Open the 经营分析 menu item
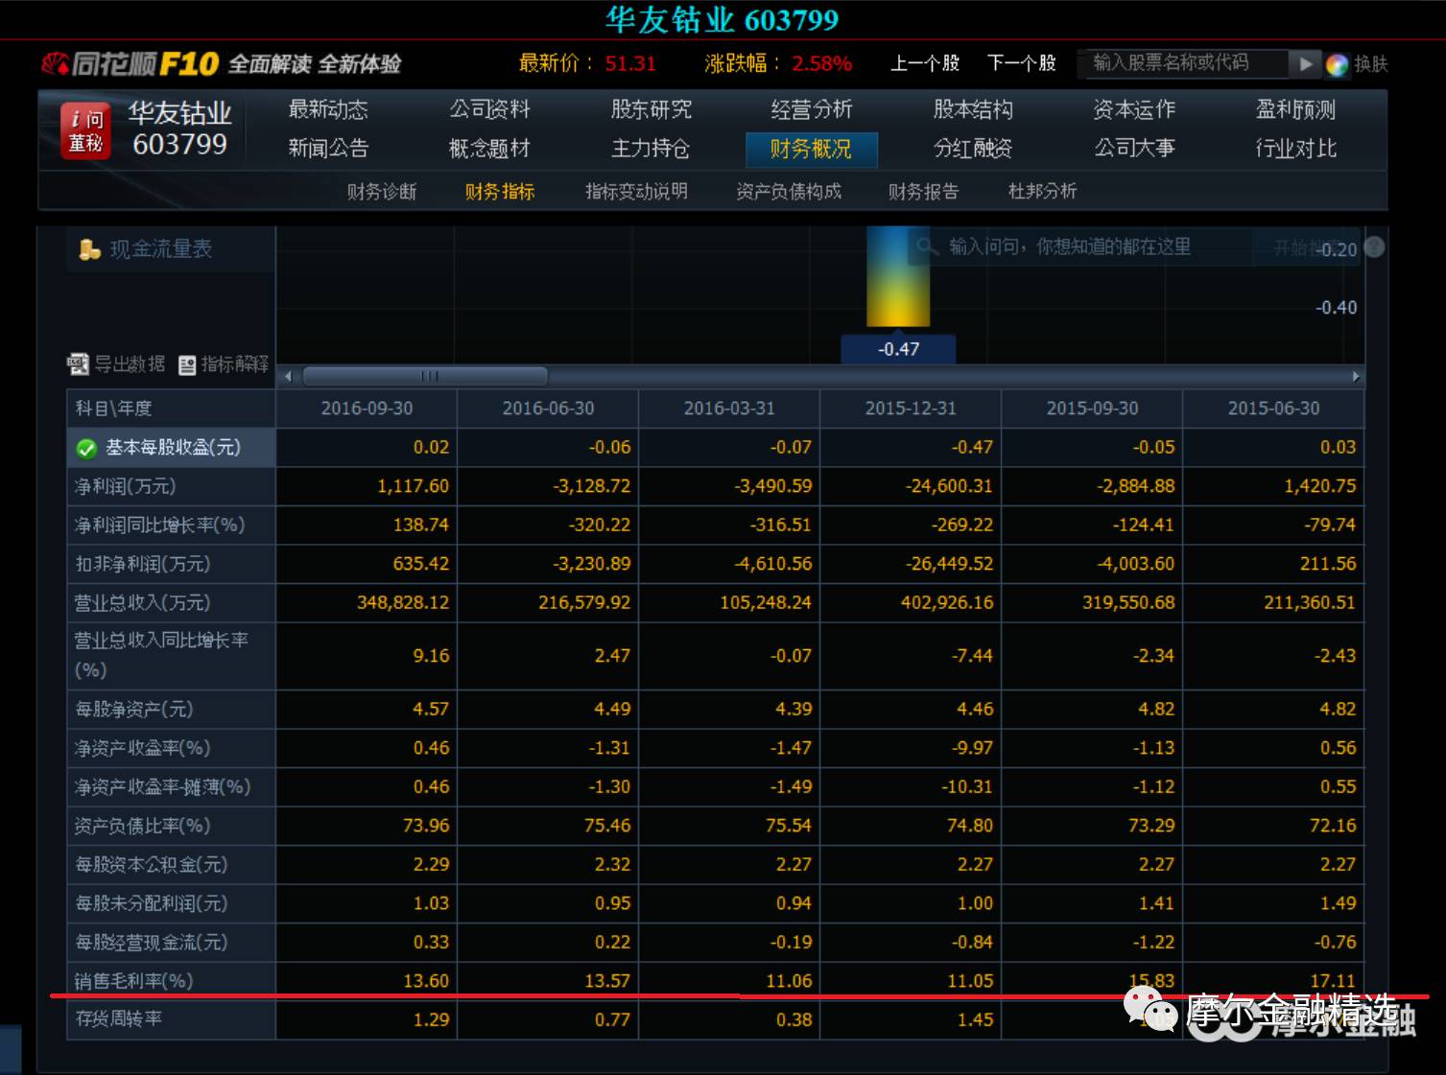 pos(811,109)
